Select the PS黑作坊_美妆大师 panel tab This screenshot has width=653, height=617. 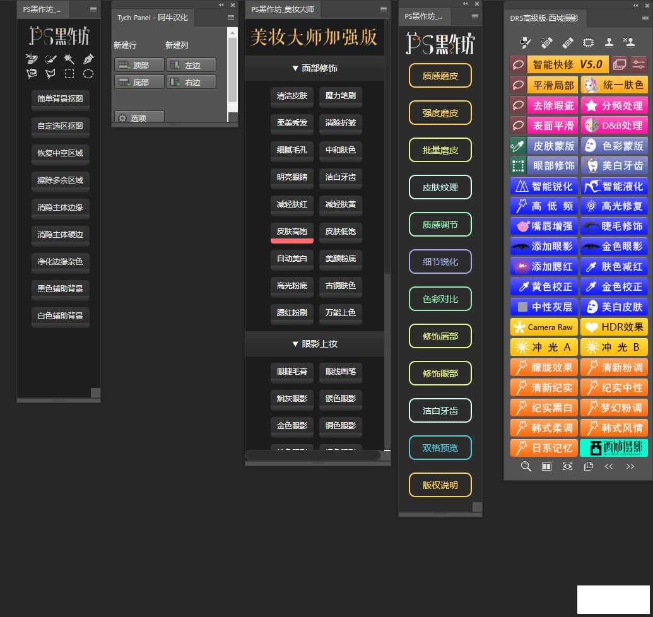tap(282, 9)
